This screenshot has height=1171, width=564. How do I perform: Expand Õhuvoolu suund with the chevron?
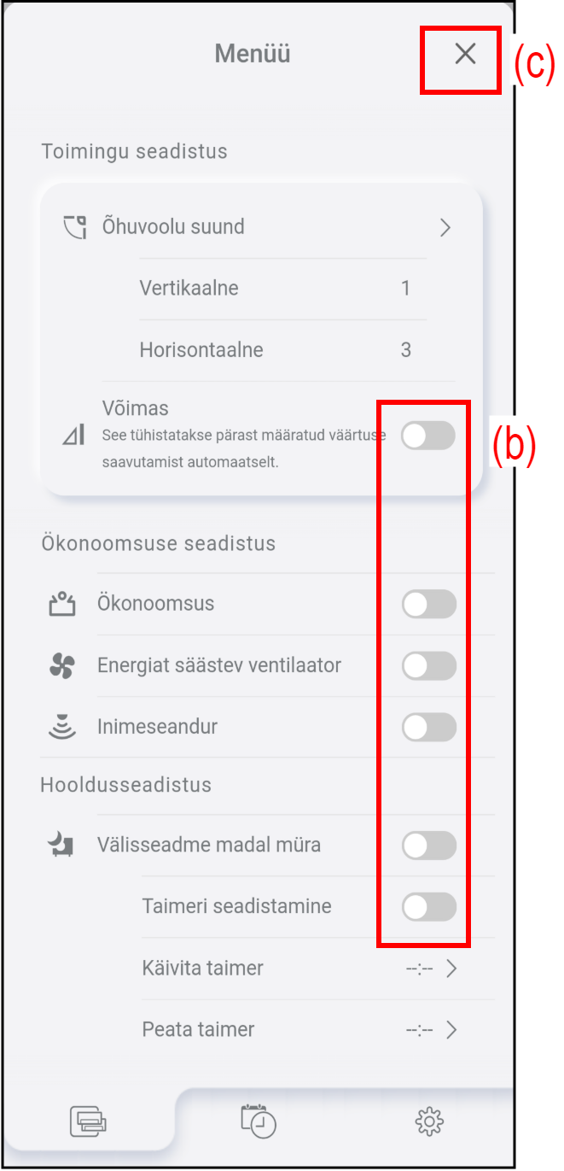coord(445,227)
